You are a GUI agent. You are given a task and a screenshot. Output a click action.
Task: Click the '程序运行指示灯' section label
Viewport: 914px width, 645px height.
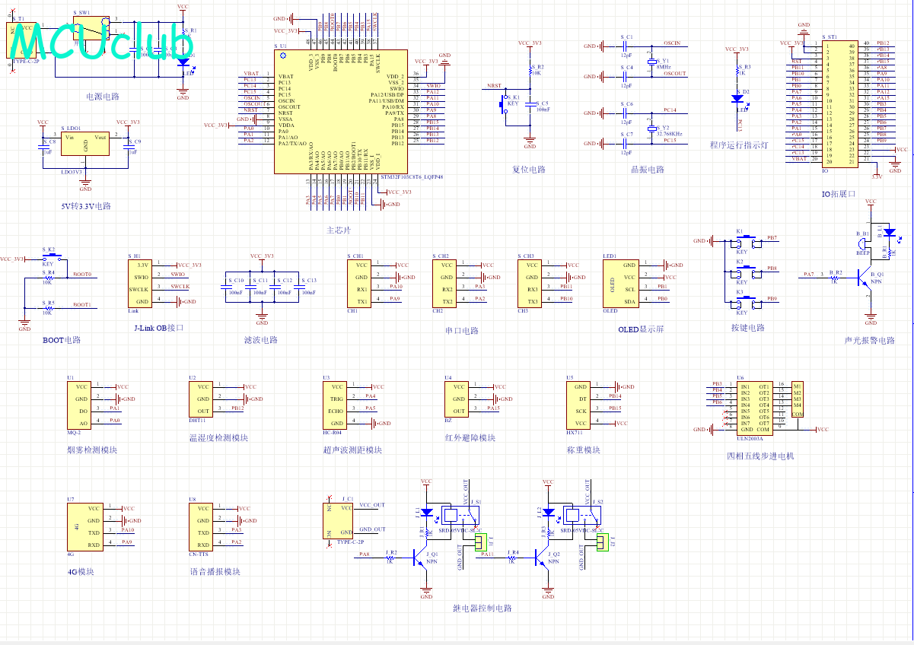[x=740, y=145]
